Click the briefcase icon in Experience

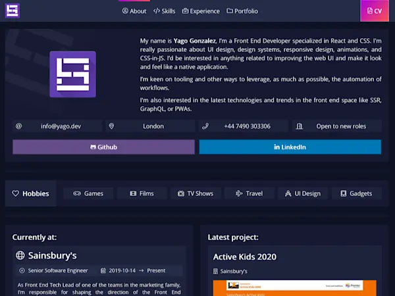click(x=185, y=11)
